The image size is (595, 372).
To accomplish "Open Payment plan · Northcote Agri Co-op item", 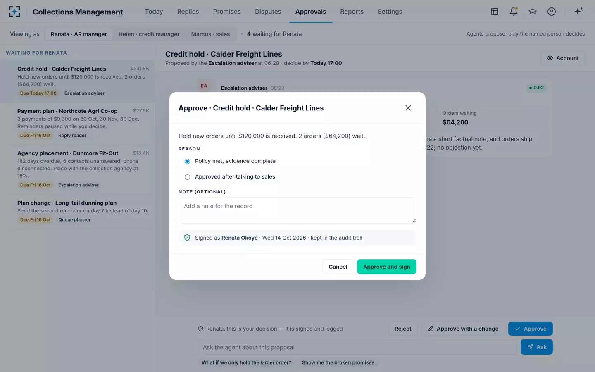I will [x=78, y=123].
